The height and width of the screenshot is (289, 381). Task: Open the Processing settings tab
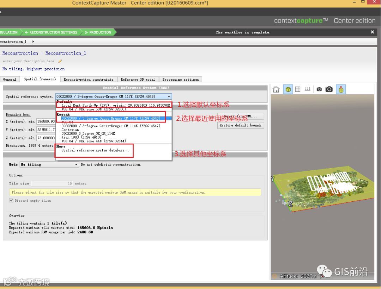[x=181, y=80]
